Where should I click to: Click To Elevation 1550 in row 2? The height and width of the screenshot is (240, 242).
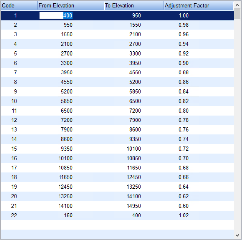tap(135, 25)
